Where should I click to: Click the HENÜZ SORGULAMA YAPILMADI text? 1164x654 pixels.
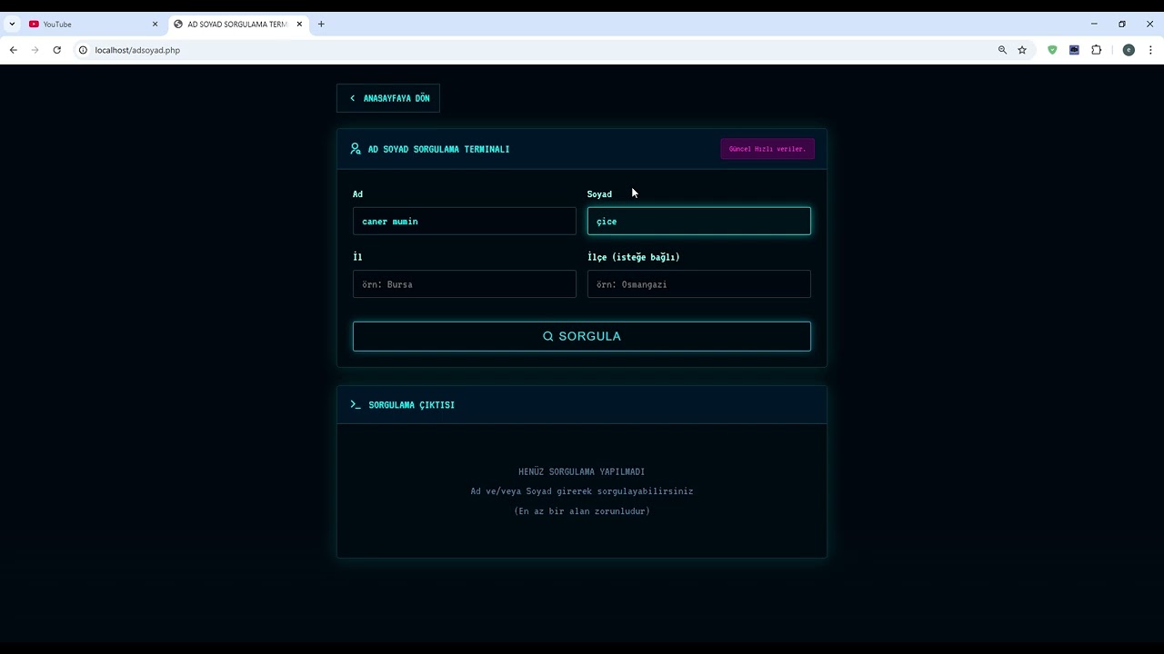[x=582, y=471]
